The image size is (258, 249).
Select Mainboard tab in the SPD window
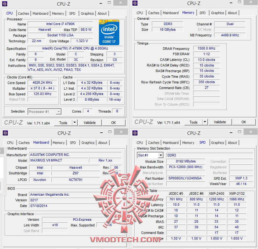(x=171, y=143)
